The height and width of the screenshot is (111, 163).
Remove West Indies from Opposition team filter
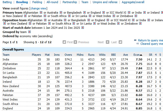pyautogui.click(x=118, y=24)
